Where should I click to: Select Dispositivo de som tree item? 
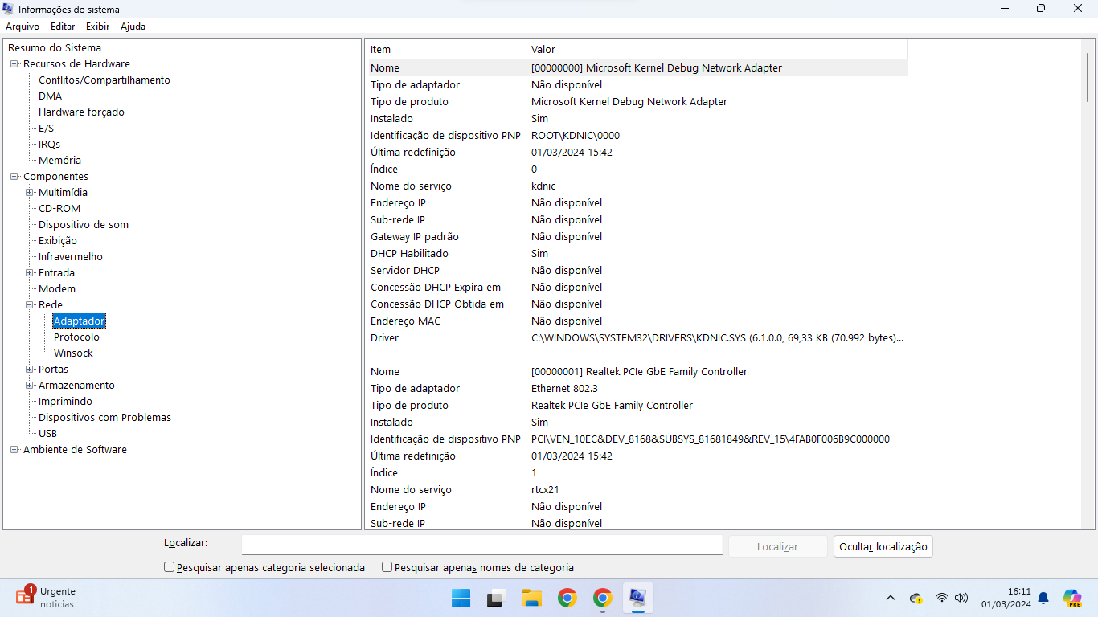84,225
